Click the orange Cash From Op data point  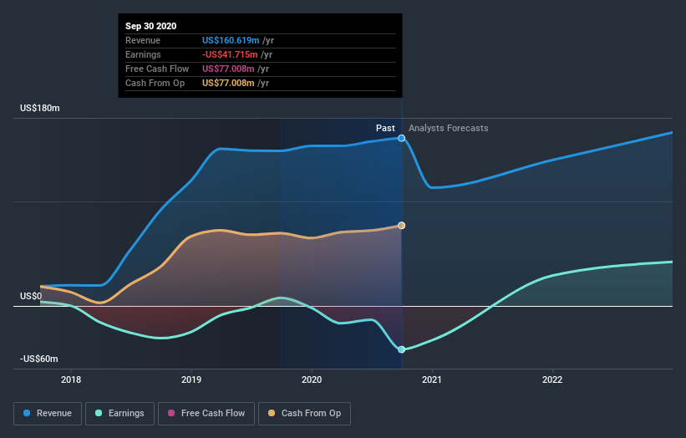tap(401, 226)
